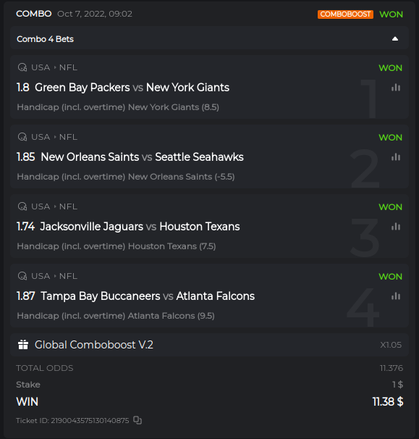419x439 pixels.
Task: Click football icon beside first USA NFL
Action: [22, 67]
